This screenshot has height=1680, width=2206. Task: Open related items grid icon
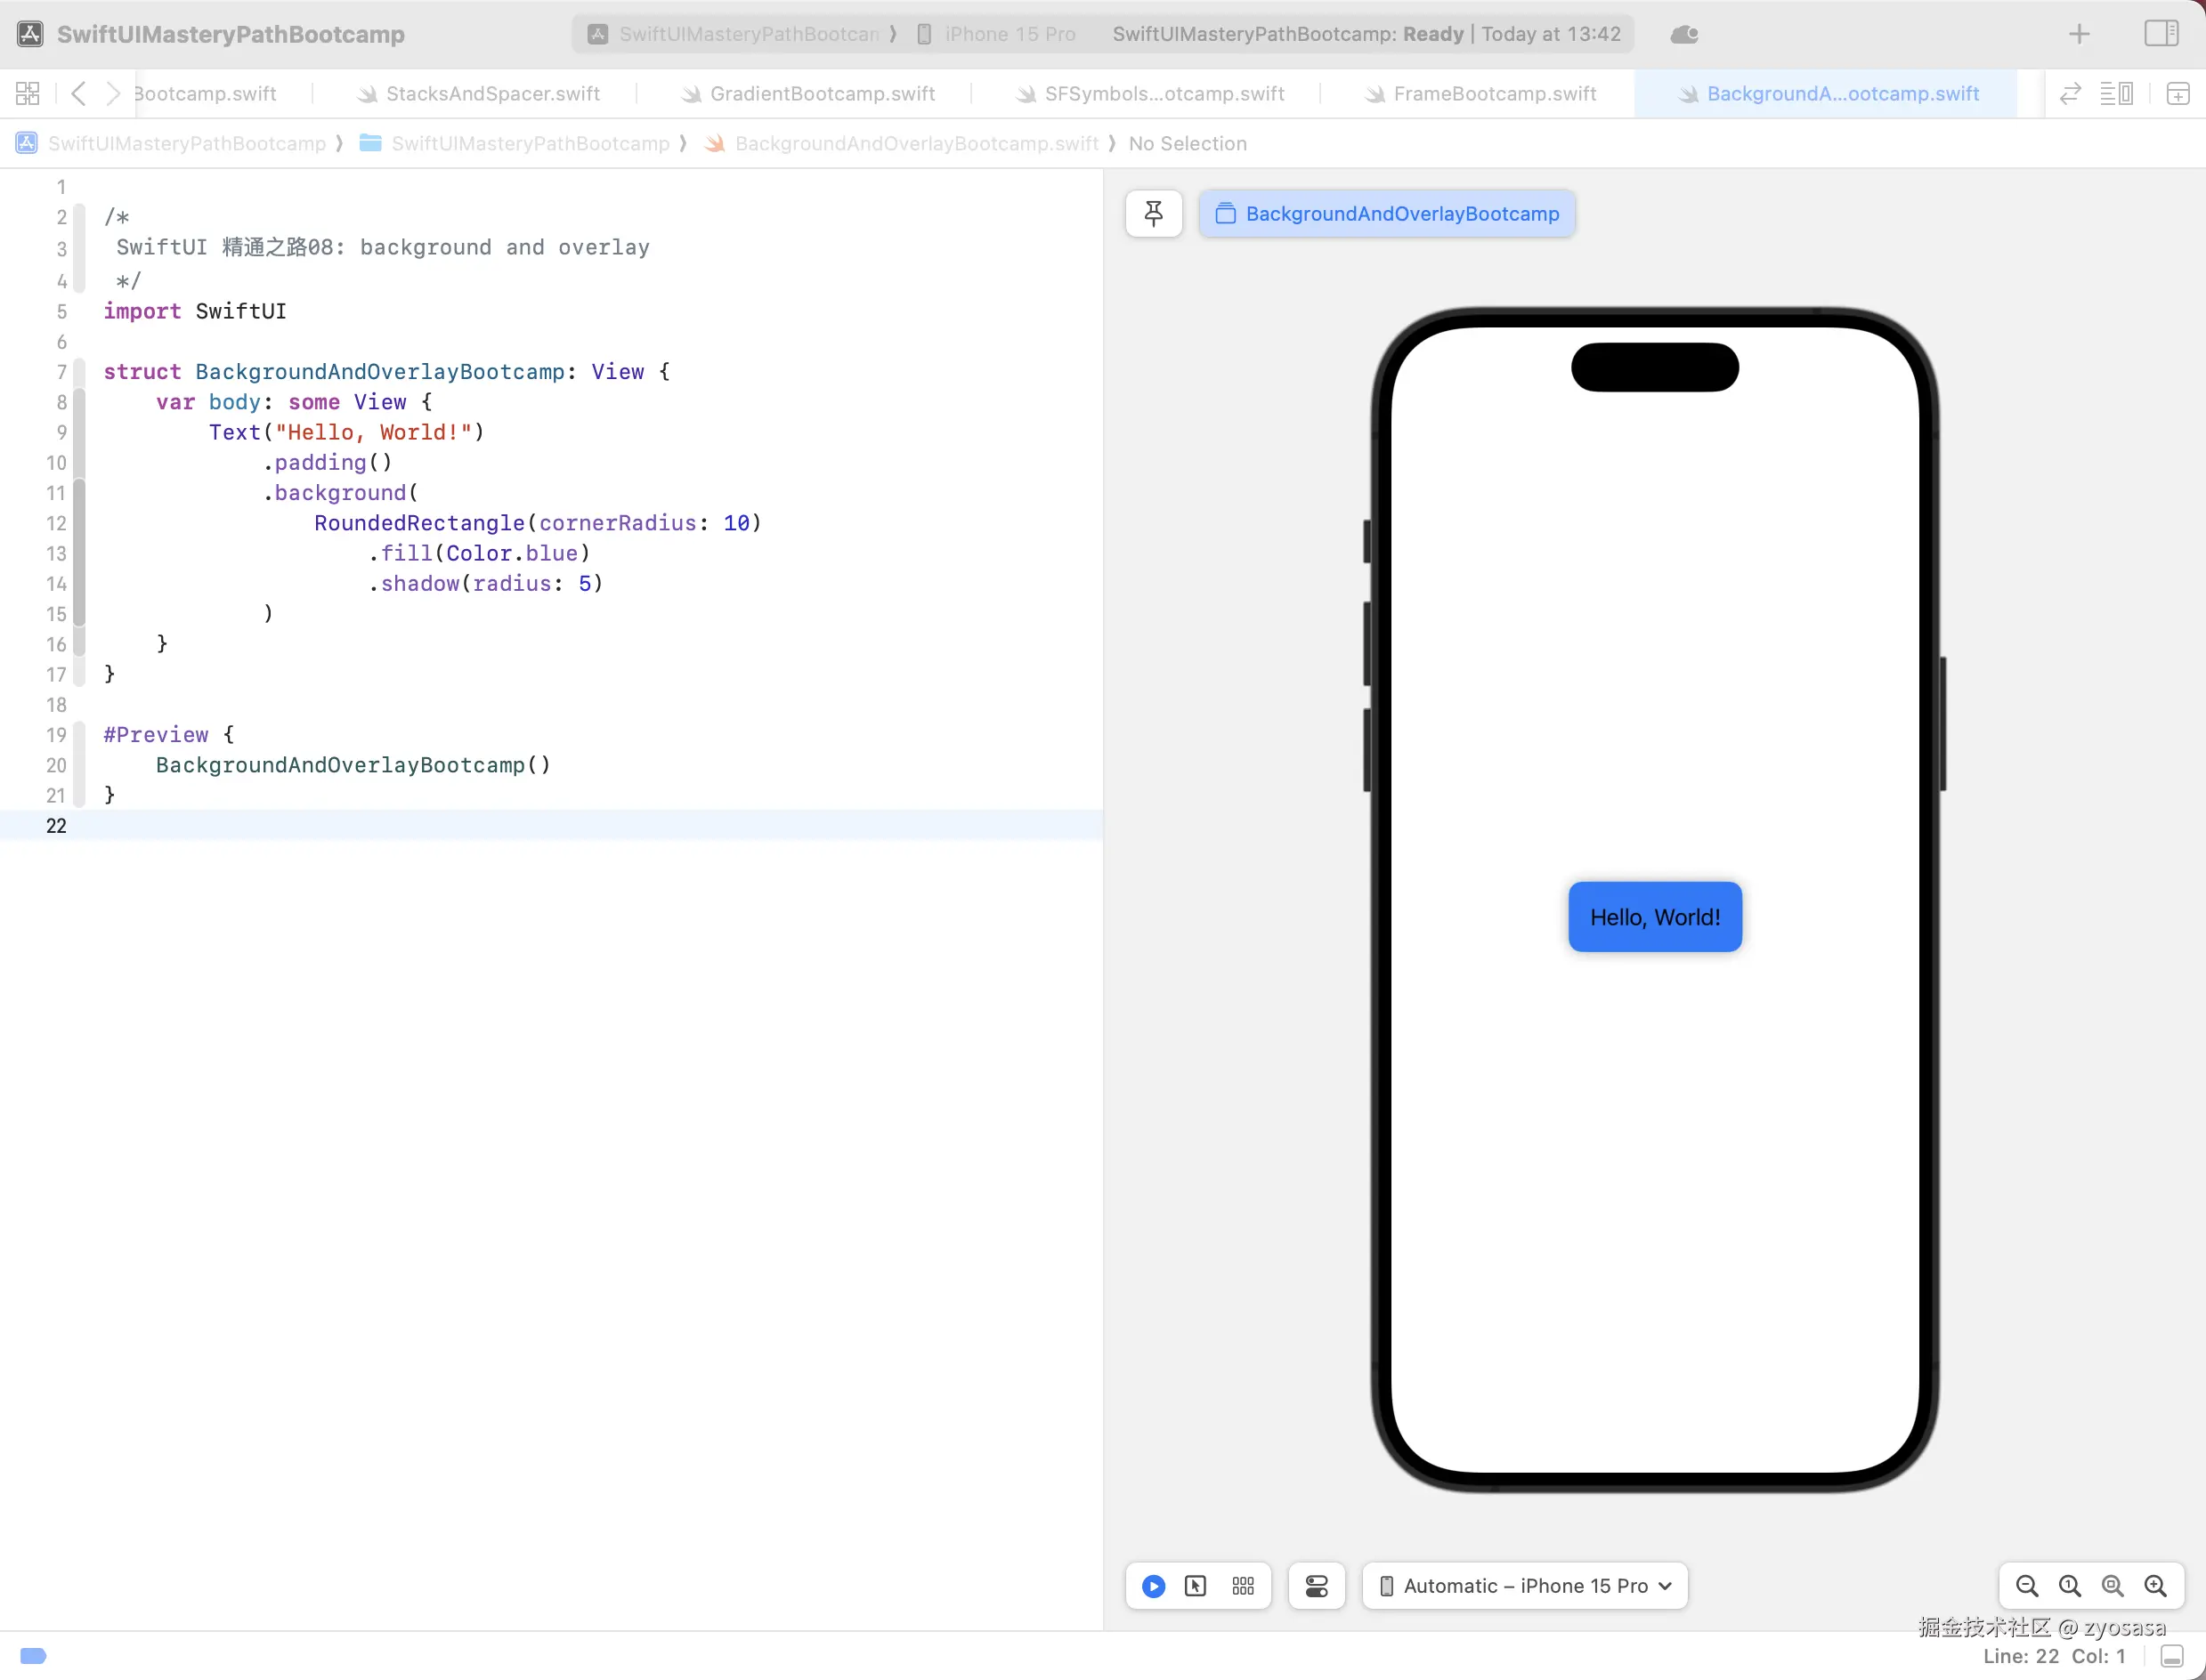[x=28, y=94]
